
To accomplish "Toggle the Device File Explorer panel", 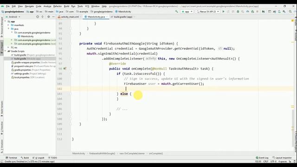I will point(295,141).
